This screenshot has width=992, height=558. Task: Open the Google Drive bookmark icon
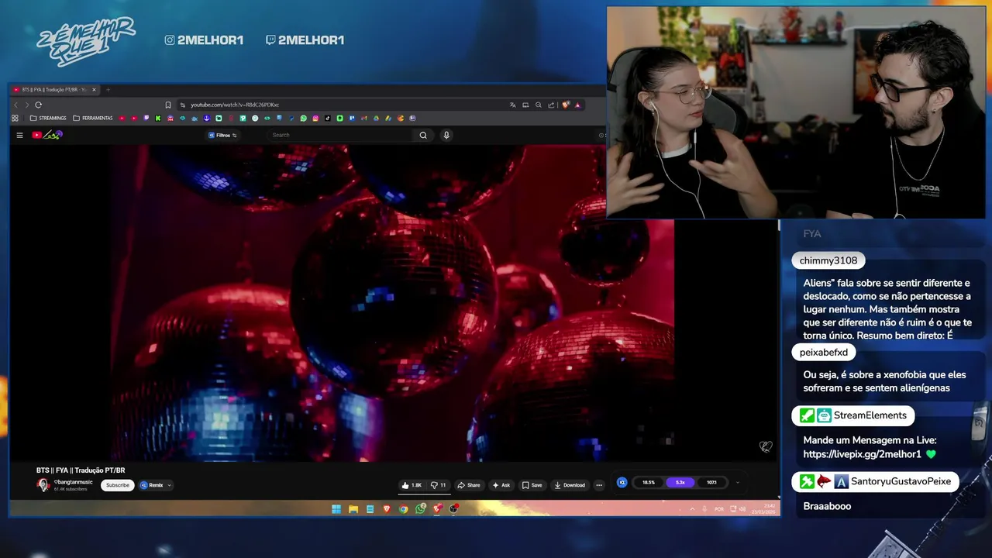[x=376, y=118]
